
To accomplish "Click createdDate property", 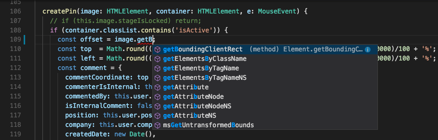I will coord(86,135).
